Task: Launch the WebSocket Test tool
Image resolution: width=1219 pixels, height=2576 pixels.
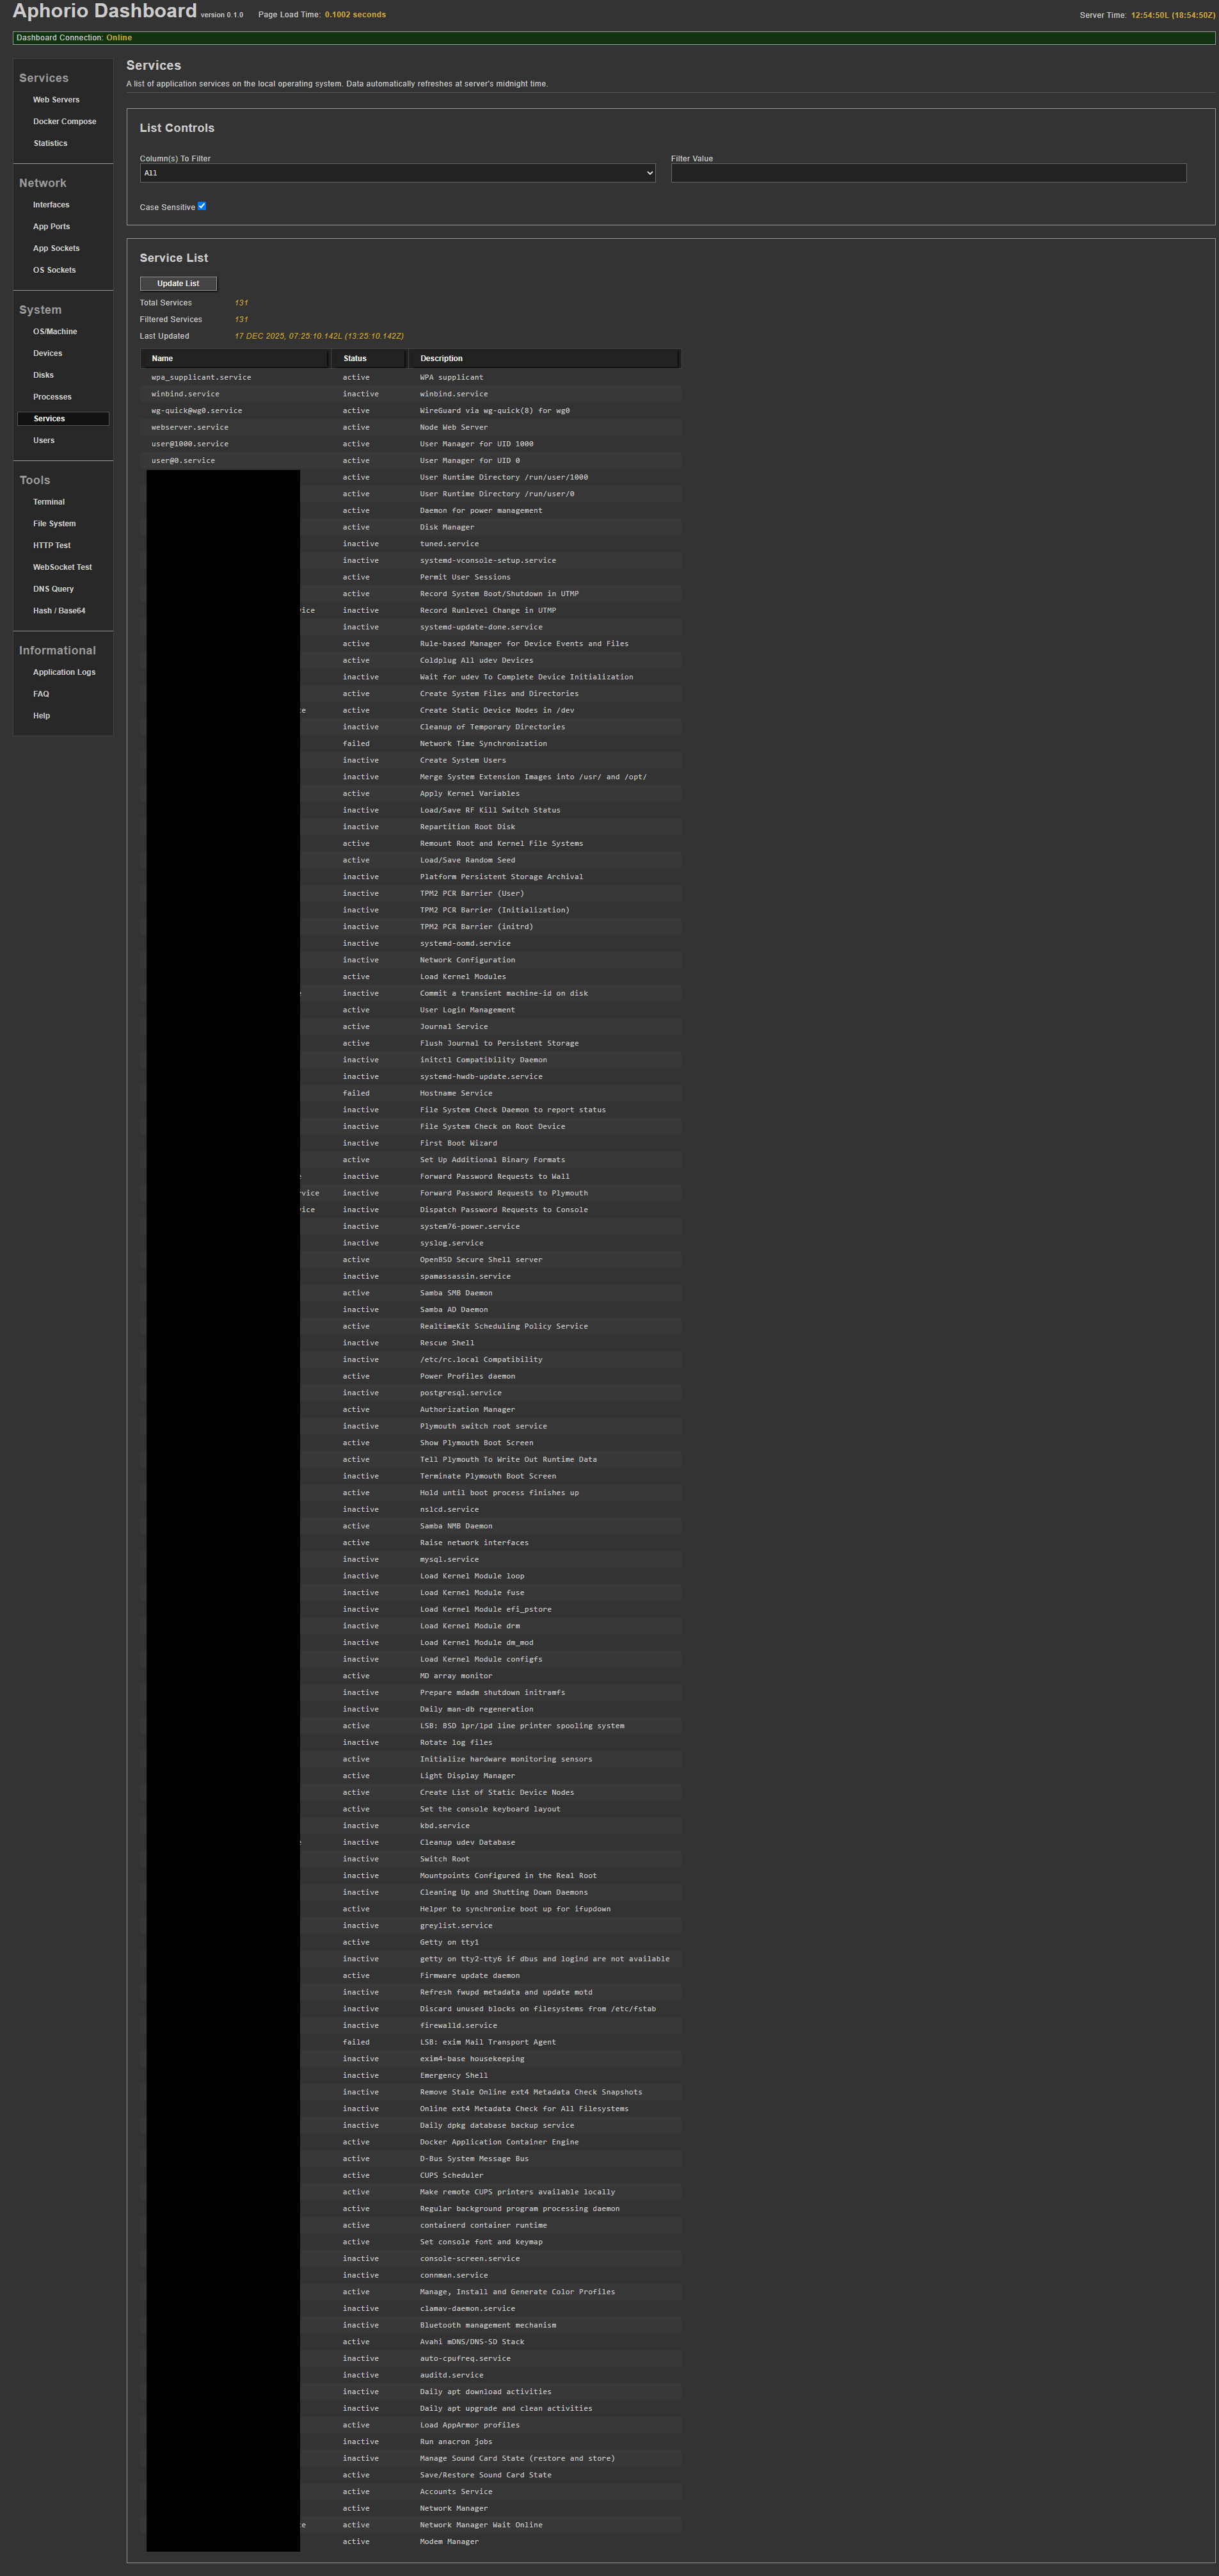Action: point(62,567)
